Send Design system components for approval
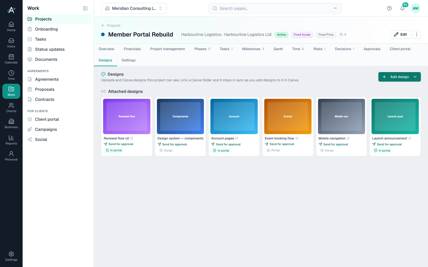This screenshot has height=267, width=428. pos(172,144)
